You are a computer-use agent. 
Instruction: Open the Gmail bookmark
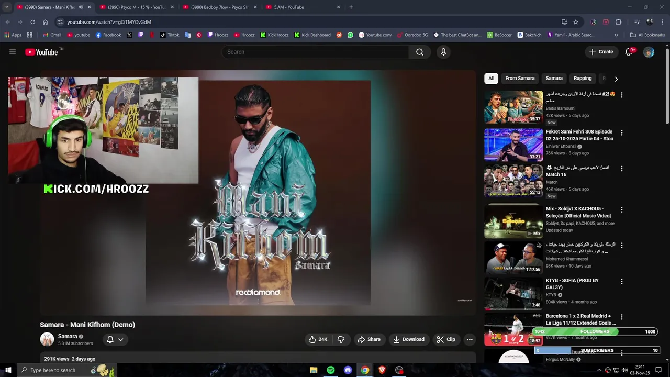(x=52, y=35)
